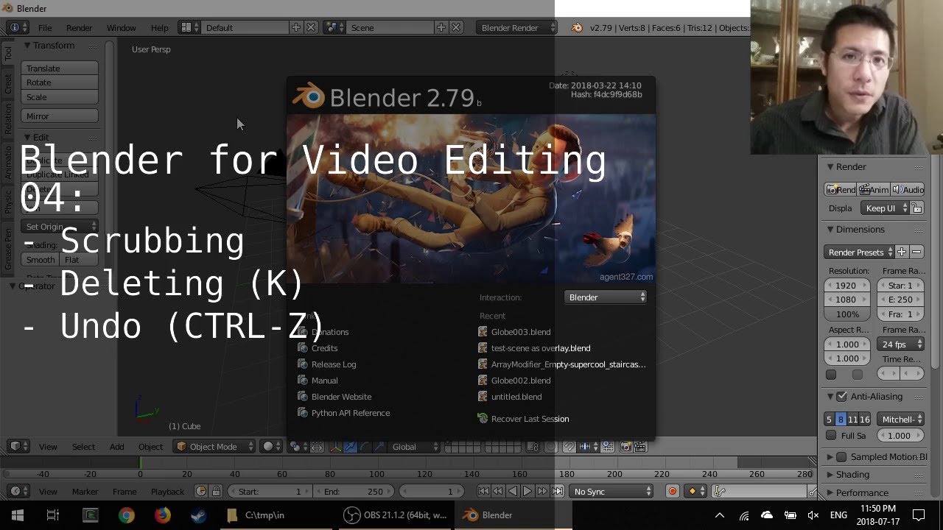This screenshot has height=530, width=943.
Task: Jump to the timeline end frame
Action: (558, 491)
